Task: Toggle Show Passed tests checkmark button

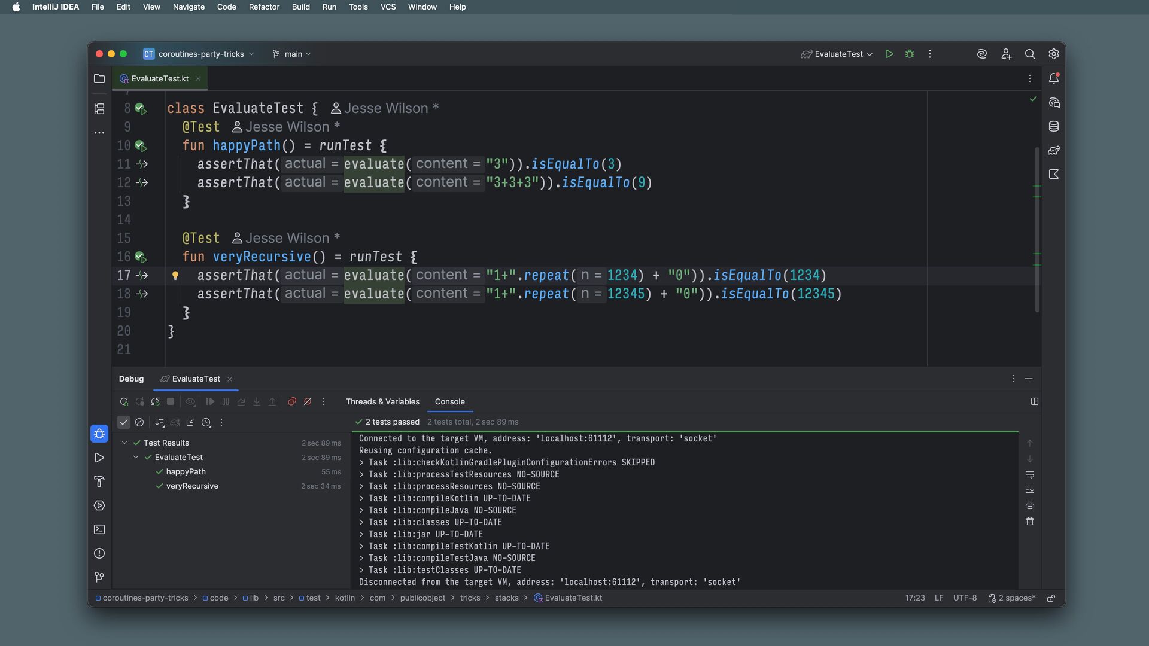Action: point(124,423)
